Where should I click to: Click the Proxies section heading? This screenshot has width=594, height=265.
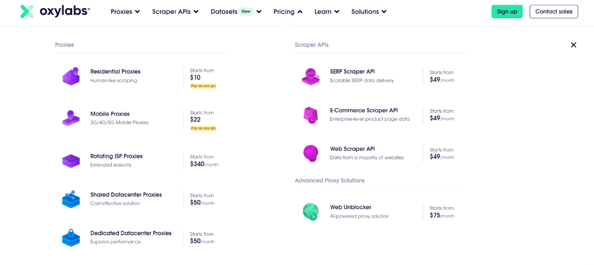click(65, 45)
